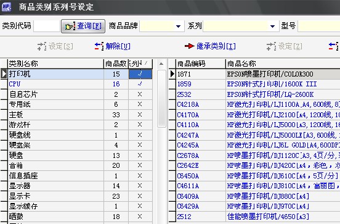Toggle the X mark in 音箱 row
Viewport: 340px width, 224px height.
140,165
